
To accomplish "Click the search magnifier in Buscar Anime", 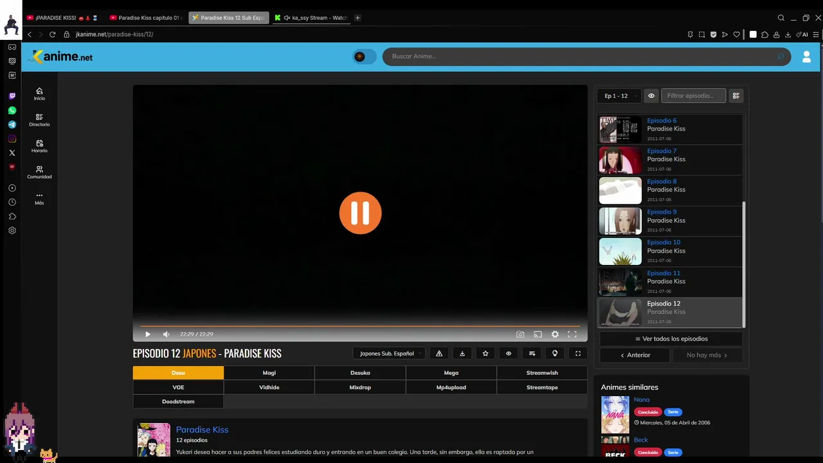I will coord(781,57).
